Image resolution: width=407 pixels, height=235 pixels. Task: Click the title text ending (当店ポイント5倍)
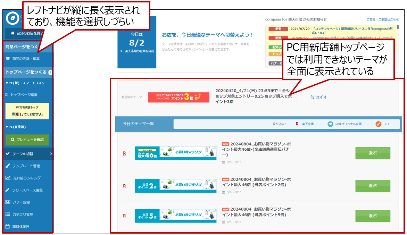tap(256, 212)
